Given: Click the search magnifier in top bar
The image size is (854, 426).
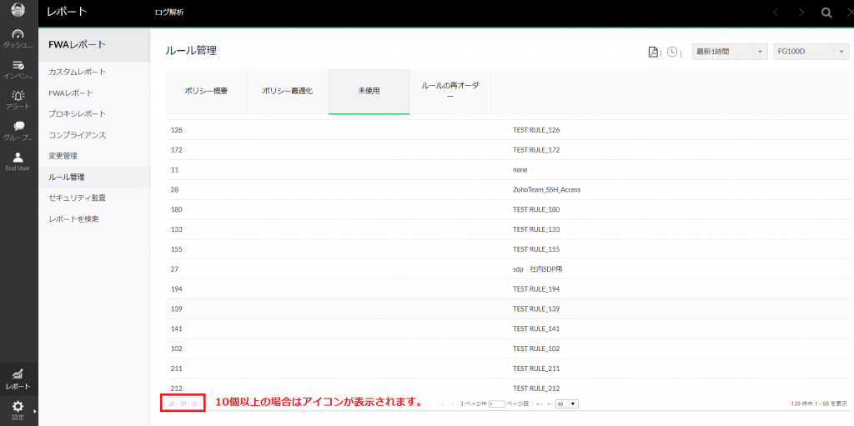Looking at the screenshot, I should coord(826,13).
